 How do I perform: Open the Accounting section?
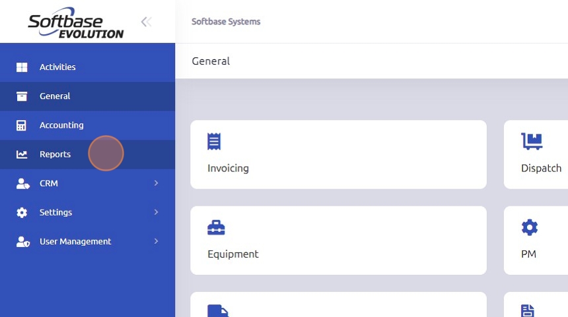pyautogui.click(x=87, y=125)
